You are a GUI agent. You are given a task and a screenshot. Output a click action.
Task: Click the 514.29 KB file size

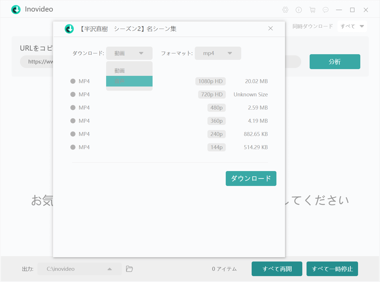256,147
